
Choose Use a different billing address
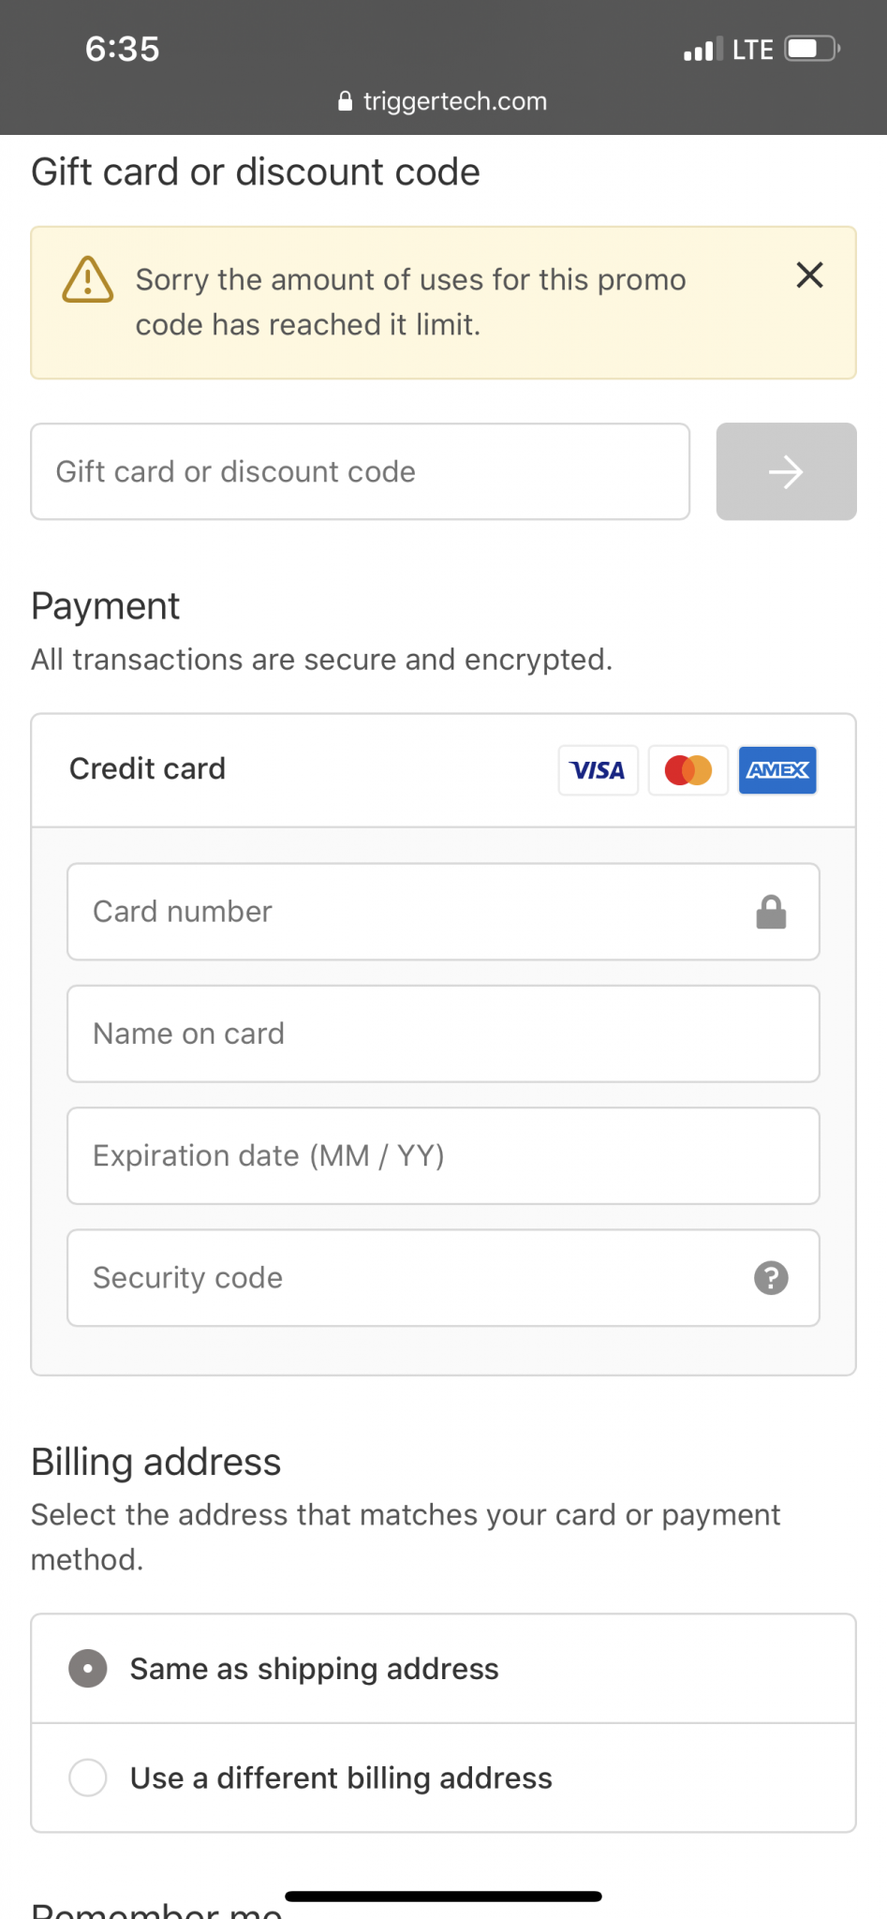tap(444, 1778)
